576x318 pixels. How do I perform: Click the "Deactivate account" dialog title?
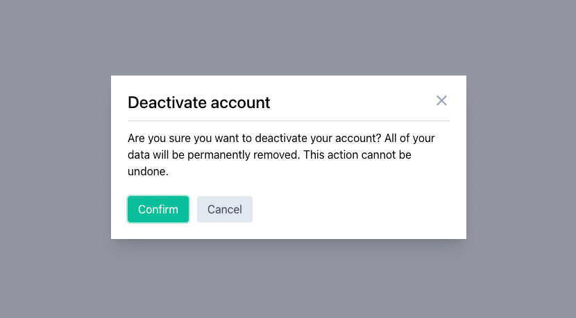pos(198,103)
